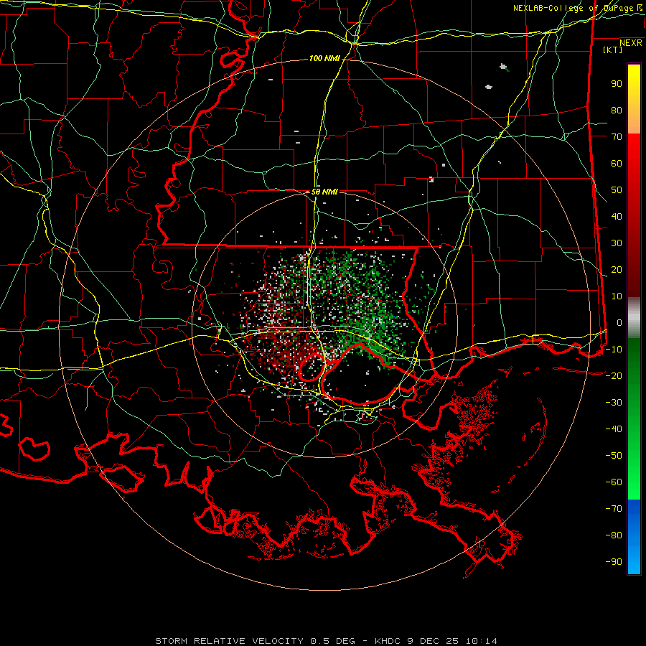Viewport: 646px width, 646px height.
Task: Click the blue bottom segment of the color bar
Action: pos(634,535)
